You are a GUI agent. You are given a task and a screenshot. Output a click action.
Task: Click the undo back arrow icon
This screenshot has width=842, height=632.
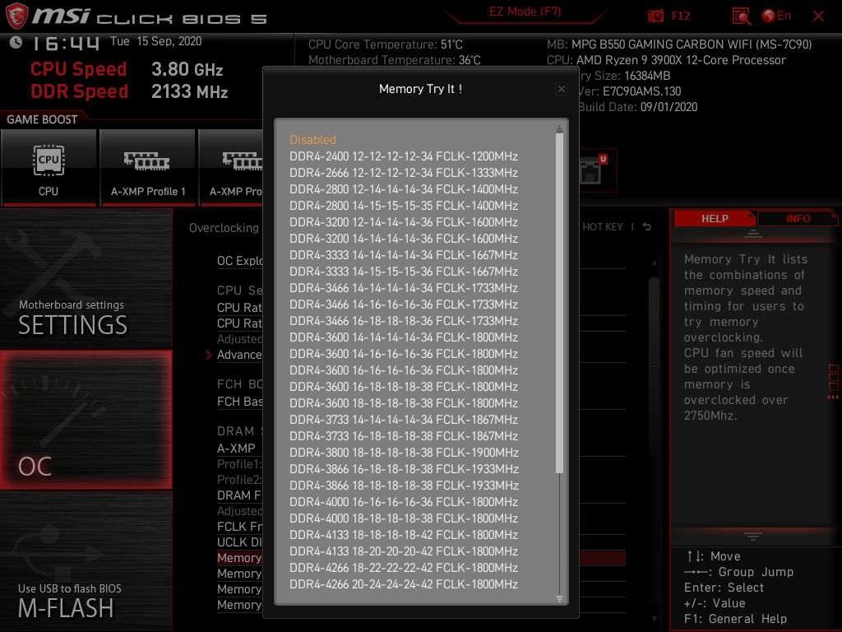(647, 227)
